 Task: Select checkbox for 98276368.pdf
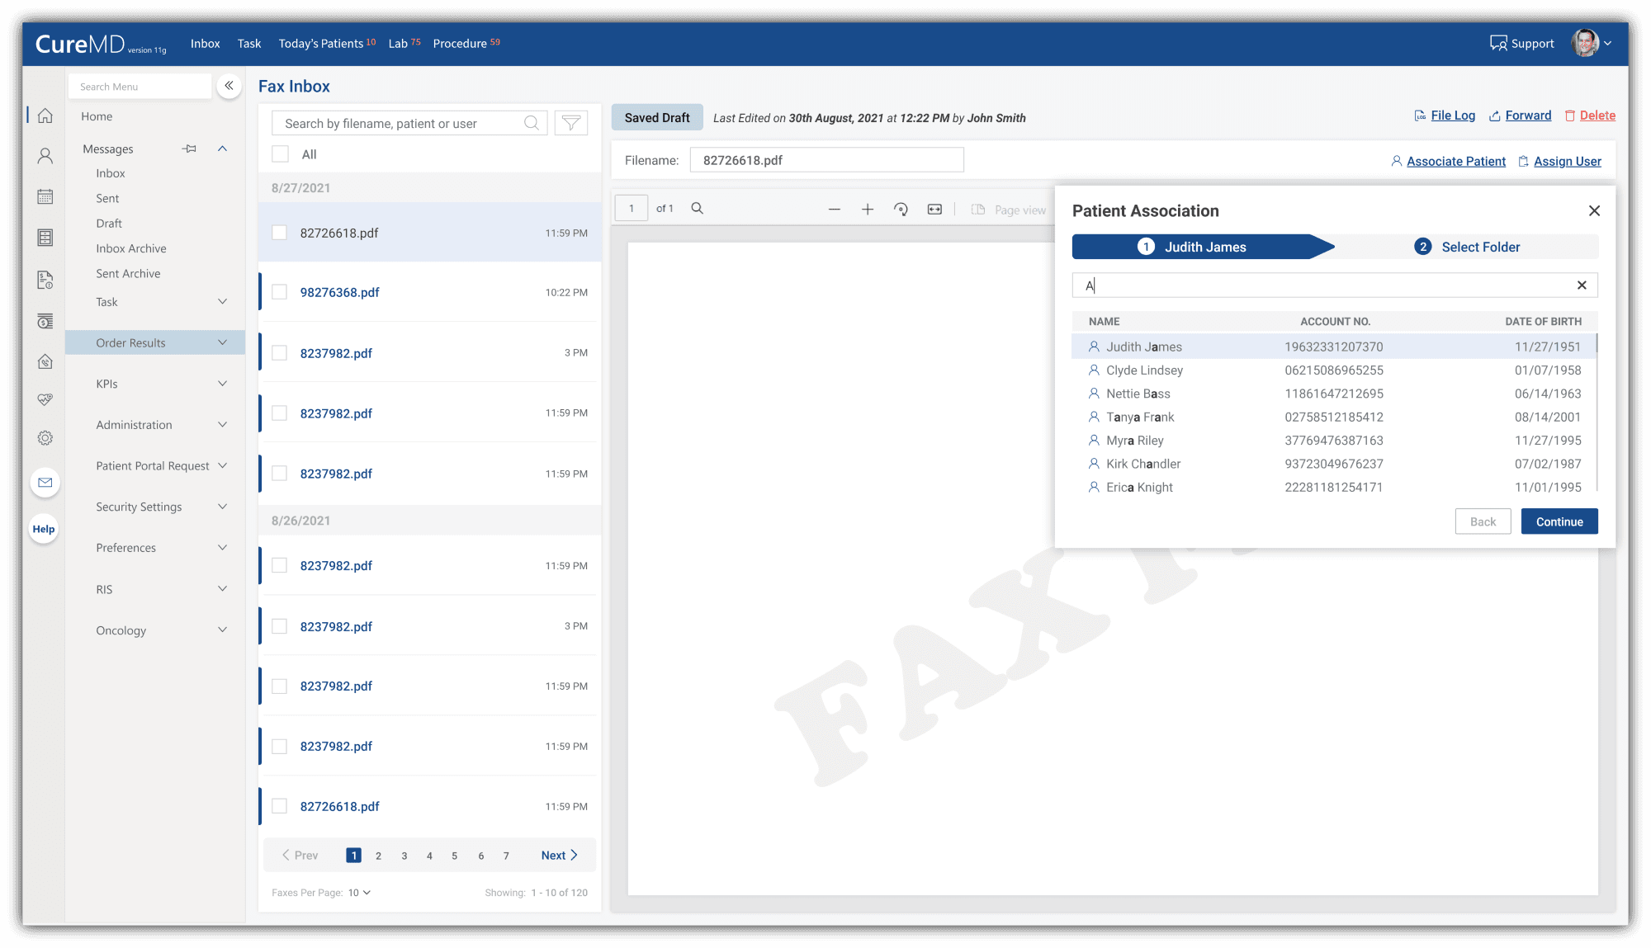(280, 292)
